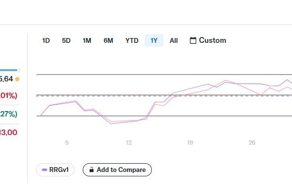The height and width of the screenshot is (190, 292).
Task: Open the Custom date range picker
Action: coord(208,40)
